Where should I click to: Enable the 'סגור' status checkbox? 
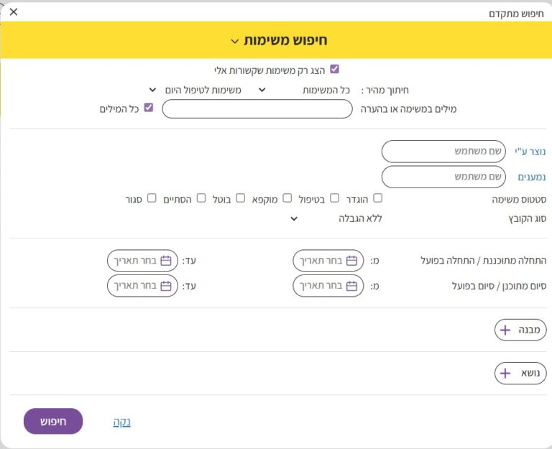(152, 198)
